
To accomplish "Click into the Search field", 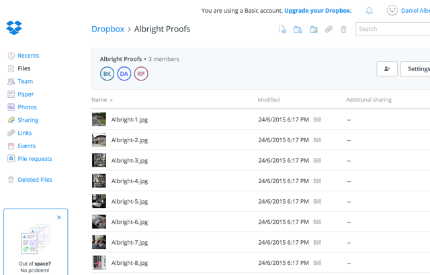I will point(392,29).
